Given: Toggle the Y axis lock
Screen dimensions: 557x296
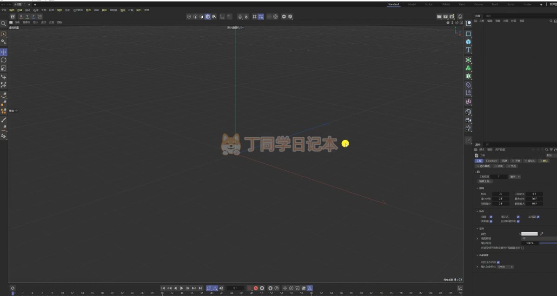Looking at the screenshot, I should pos(27,17).
